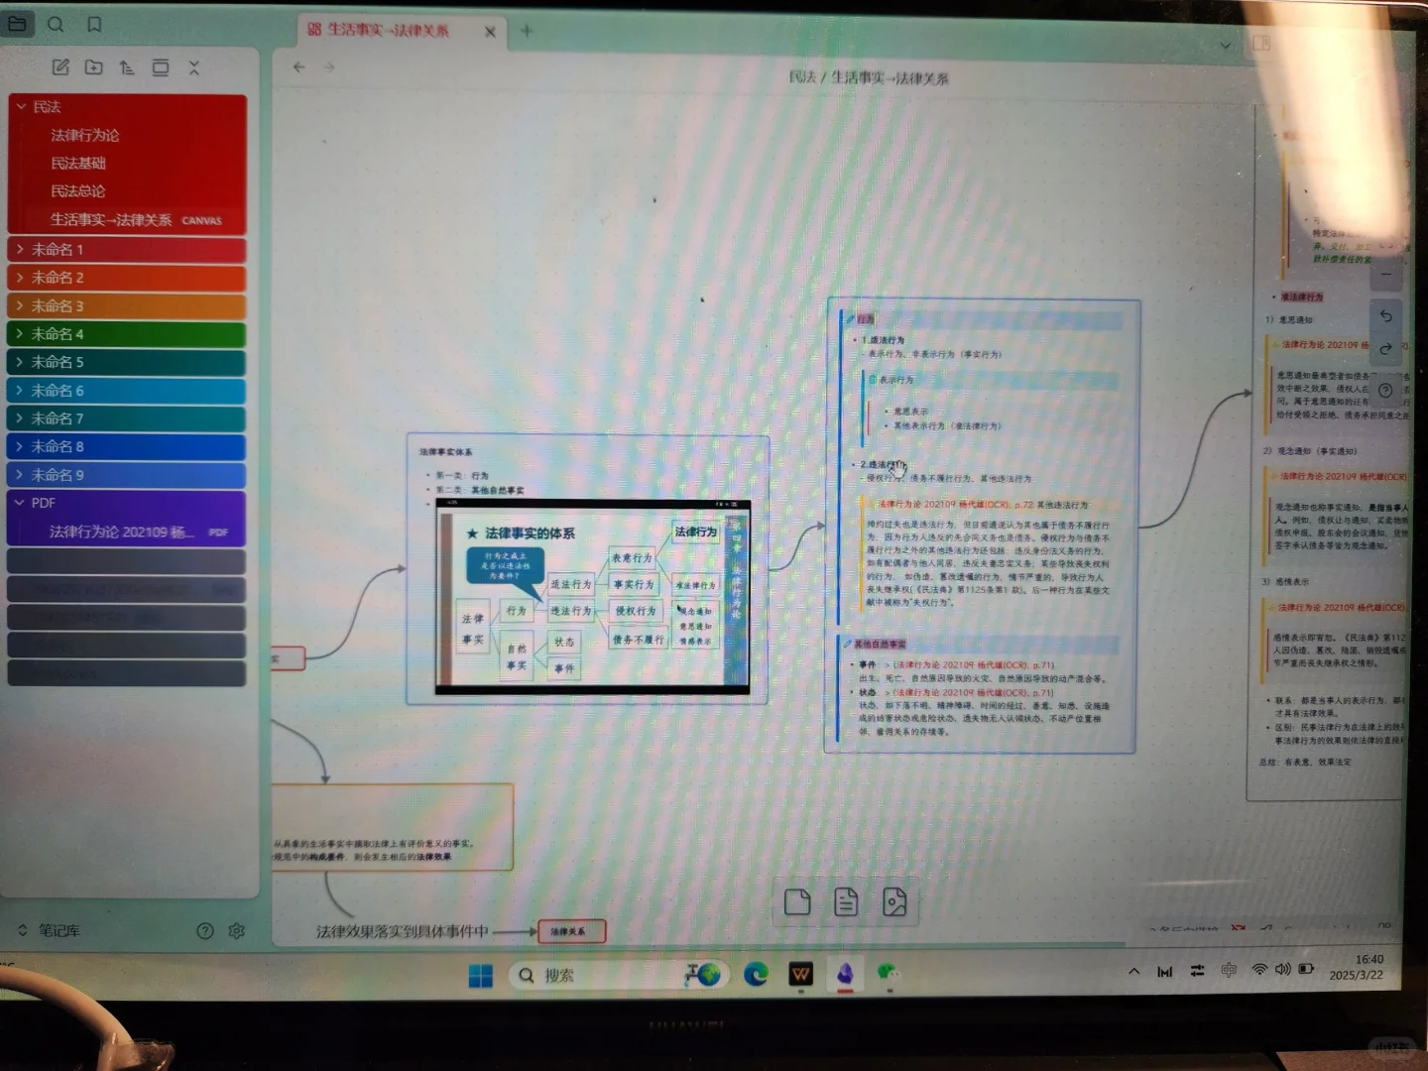
Task: Open WeChat from the taskbar
Action: [x=889, y=973]
